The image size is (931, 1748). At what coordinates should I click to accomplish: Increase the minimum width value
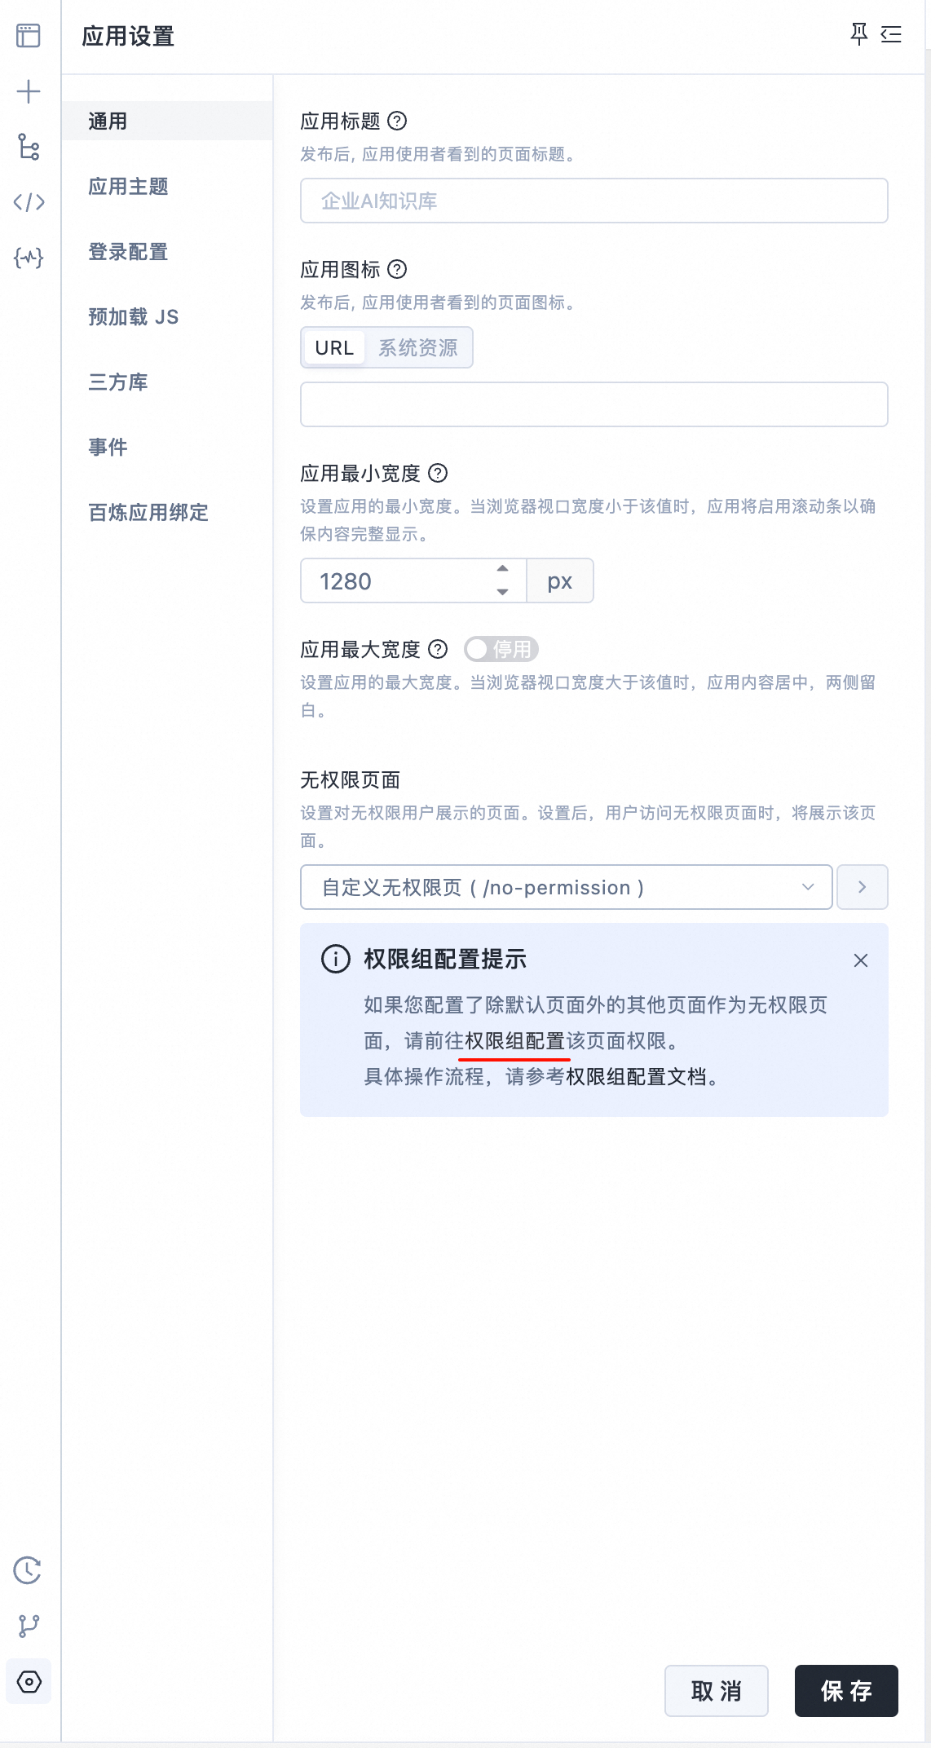(x=503, y=568)
